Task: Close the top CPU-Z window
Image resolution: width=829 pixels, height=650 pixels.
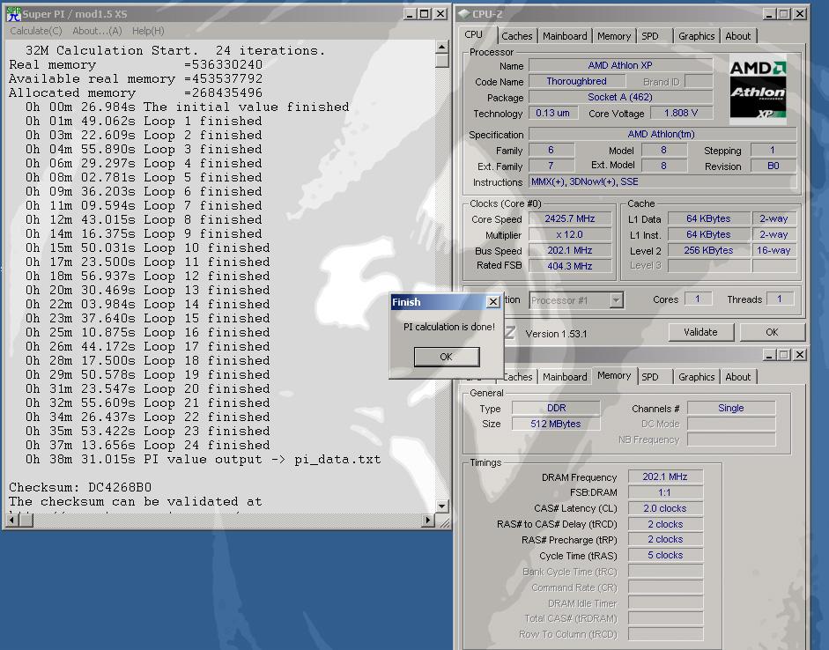Action: tap(800, 14)
